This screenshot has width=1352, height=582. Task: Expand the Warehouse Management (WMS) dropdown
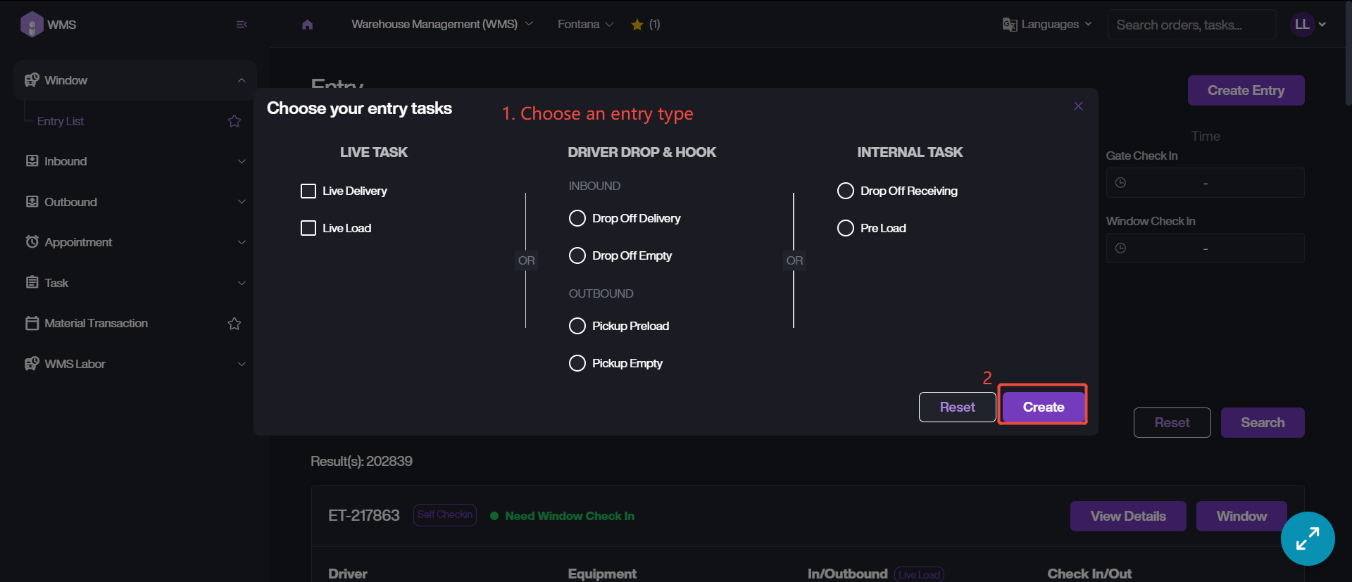(x=442, y=25)
